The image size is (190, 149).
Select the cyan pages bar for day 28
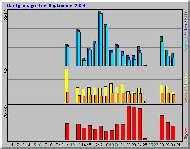(163, 54)
